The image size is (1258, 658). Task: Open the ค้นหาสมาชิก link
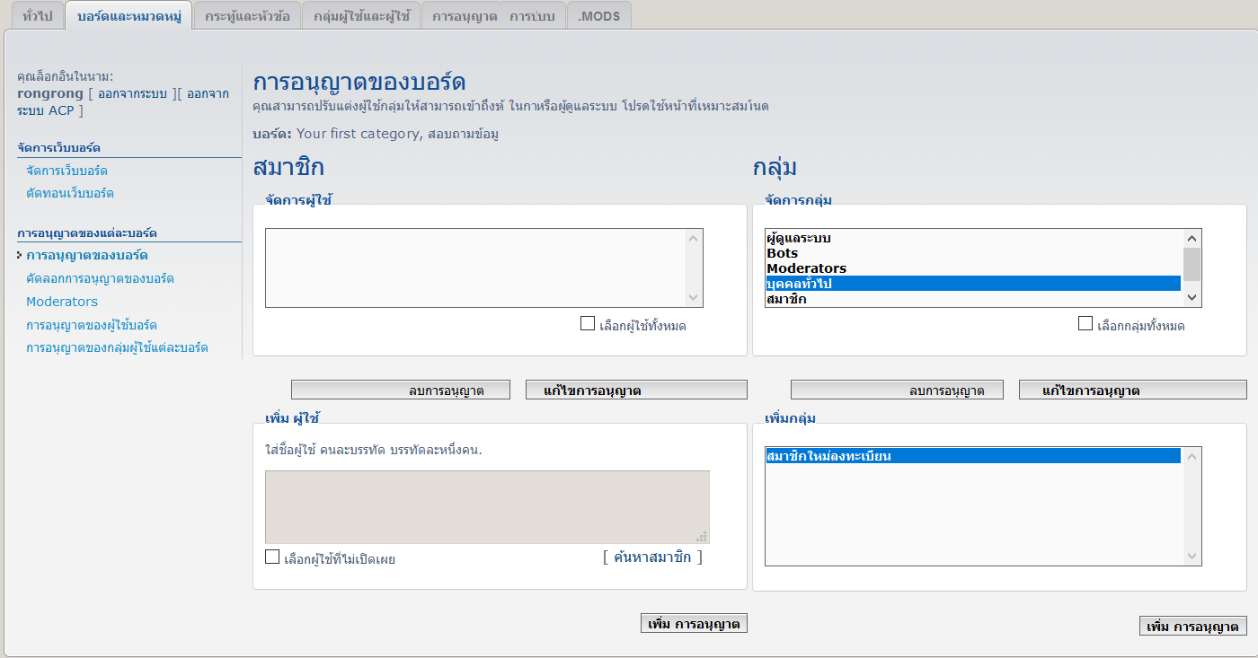[652, 557]
